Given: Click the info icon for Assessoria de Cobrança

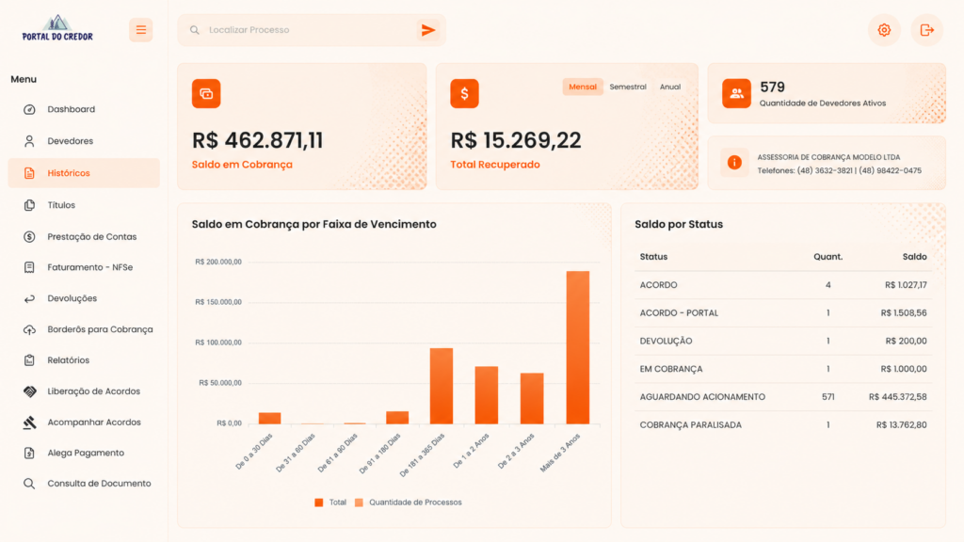Looking at the screenshot, I should tap(734, 162).
